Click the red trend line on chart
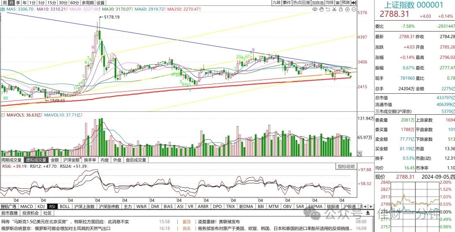The height and width of the screenshot is (232, 455). tap(174, 91)
